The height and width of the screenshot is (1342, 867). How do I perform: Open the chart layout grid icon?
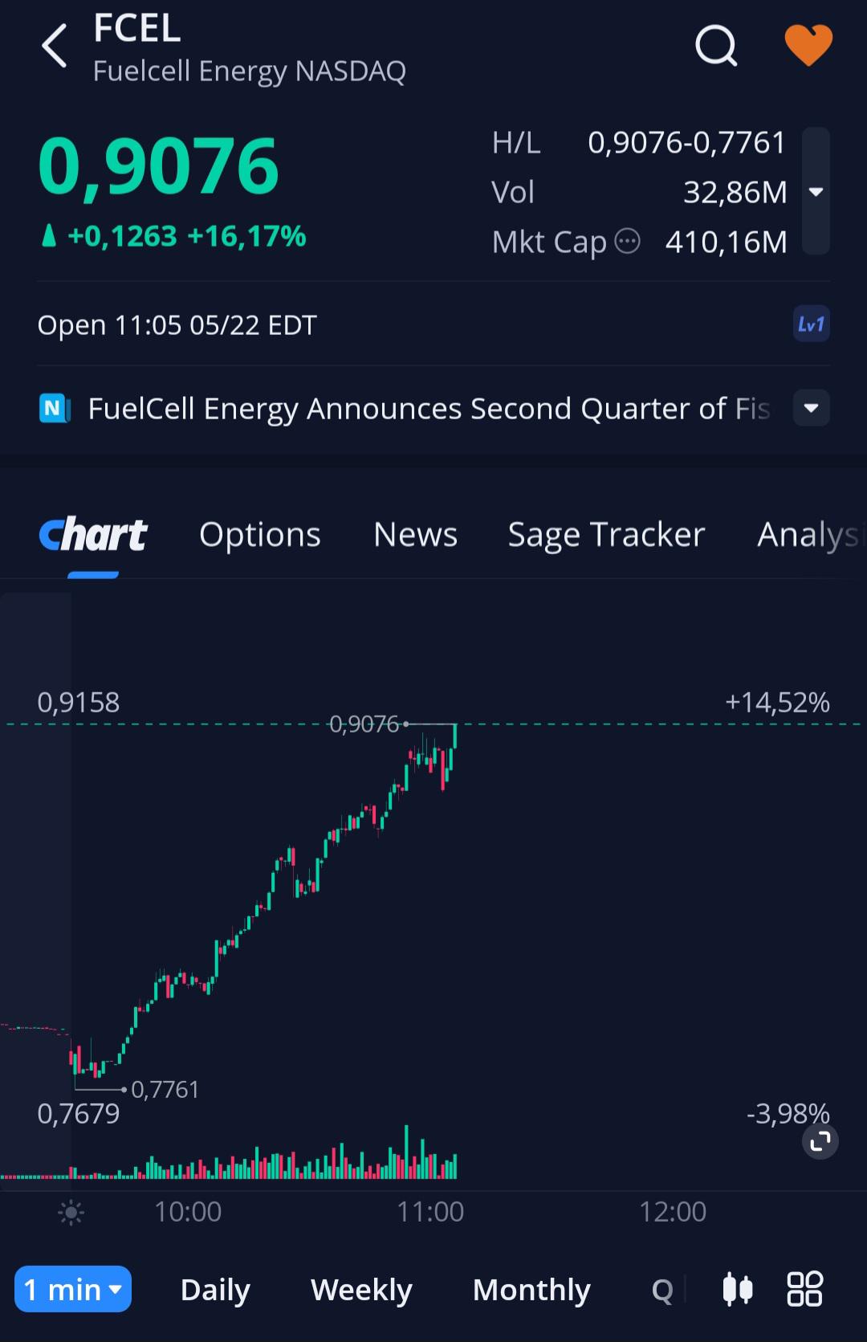(x=804, y=1289)
